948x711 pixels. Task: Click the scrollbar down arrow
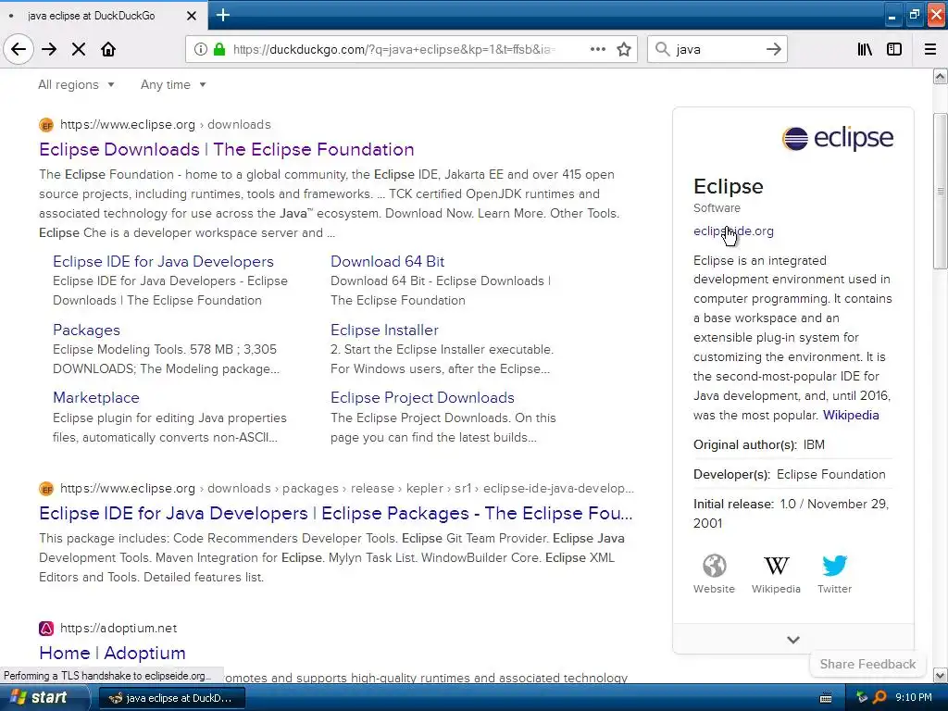pyautogui.click(x=940, y=675)
